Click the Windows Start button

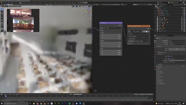pyautogui.click(x=2, y=104)
